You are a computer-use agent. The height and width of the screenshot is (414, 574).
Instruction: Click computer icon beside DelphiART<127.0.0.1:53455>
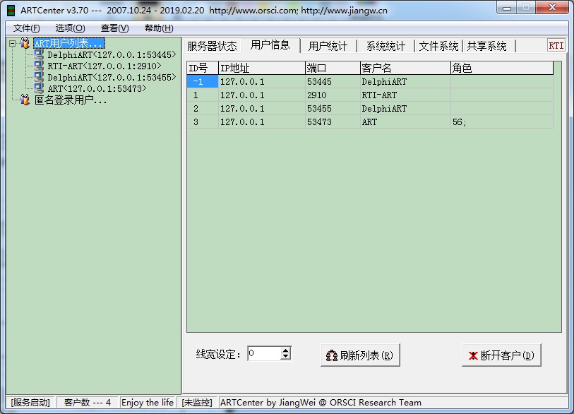(39, 77)
